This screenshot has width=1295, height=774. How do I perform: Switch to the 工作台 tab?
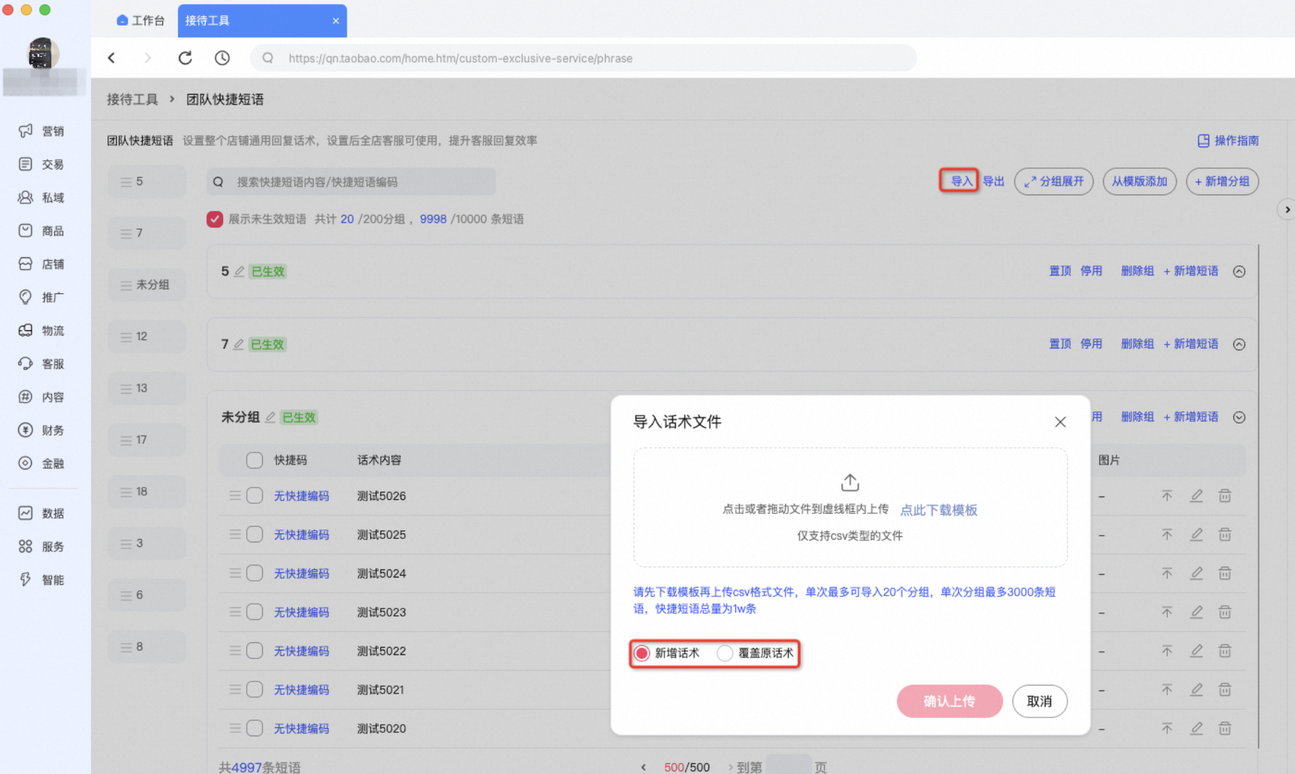pos(141,20)
